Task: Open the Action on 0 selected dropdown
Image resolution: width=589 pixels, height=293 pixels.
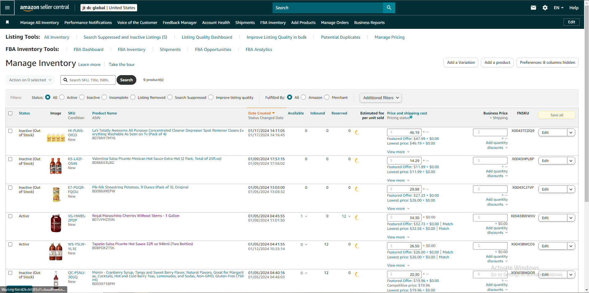Action: pyautogui.click(x=30, y=80)
